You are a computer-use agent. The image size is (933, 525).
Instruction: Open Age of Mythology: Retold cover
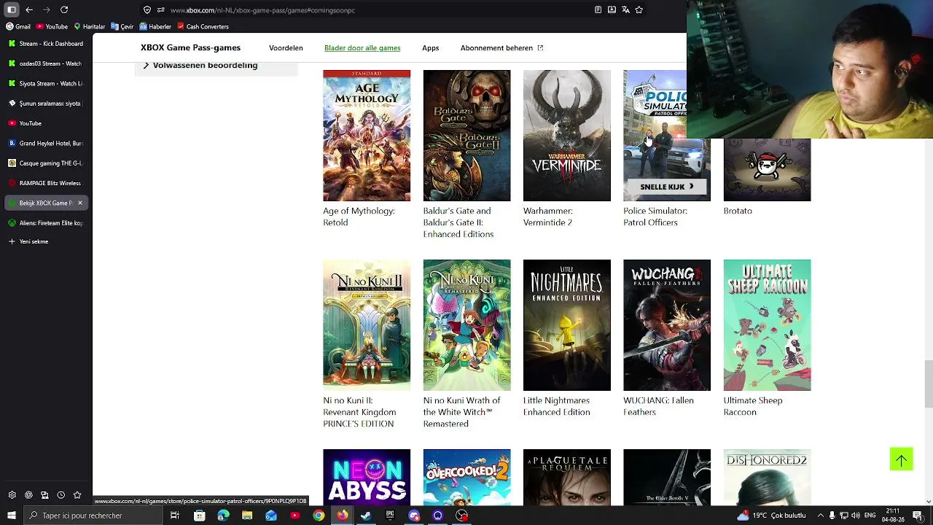[367, 136]
